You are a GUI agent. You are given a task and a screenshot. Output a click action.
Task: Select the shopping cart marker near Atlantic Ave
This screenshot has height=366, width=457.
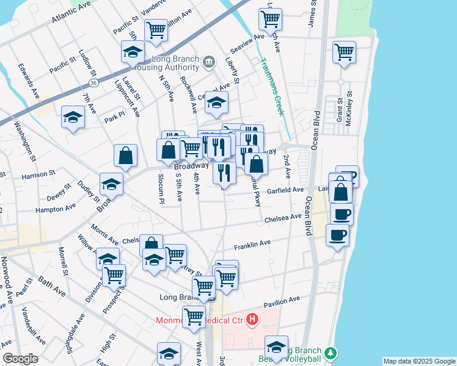pos(156,32)
